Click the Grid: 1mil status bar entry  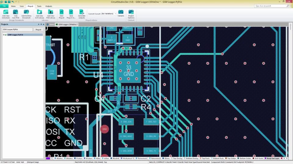point(20,162)
